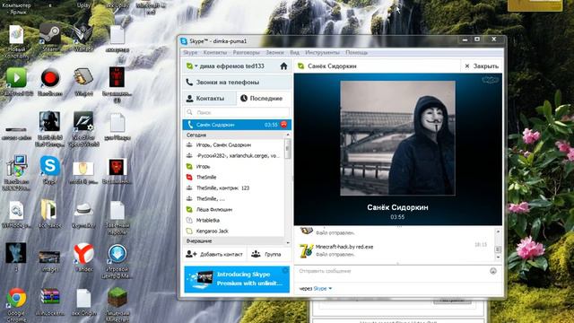This screenshot has height=323, width=574.
Task: Select the active call row Санёк Сидоркин
Action: [x=237, y=125]
